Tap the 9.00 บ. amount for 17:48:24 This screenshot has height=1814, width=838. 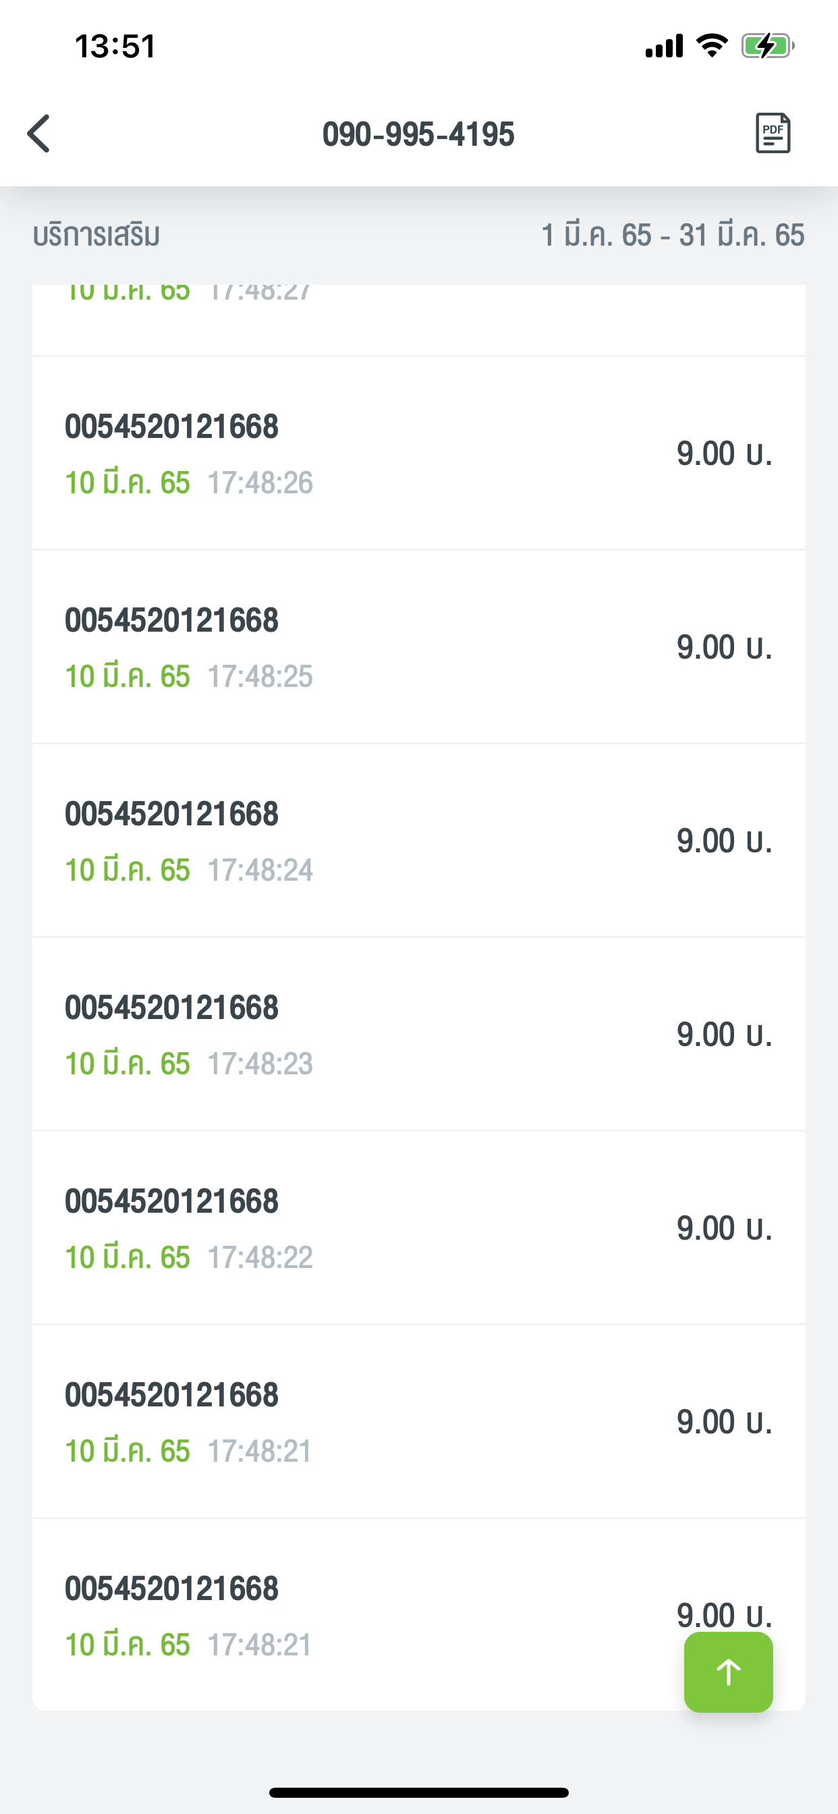click(x=724, y=841)
